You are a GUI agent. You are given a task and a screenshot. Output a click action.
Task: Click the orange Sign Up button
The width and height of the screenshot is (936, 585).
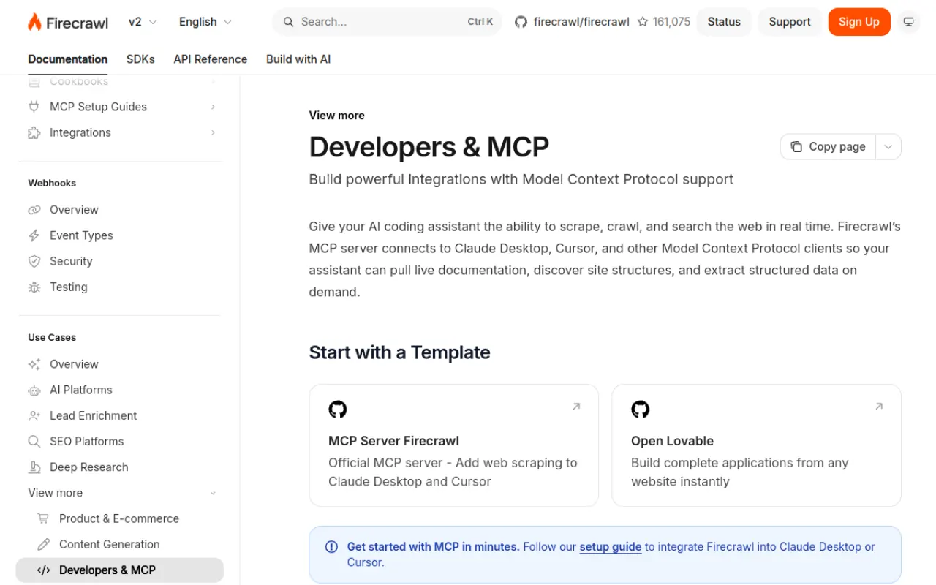(x=859, y=22)
